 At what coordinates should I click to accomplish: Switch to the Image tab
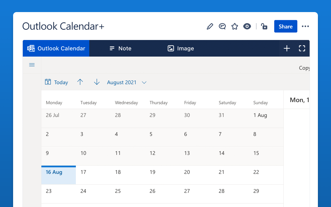[x=180, y=48]
